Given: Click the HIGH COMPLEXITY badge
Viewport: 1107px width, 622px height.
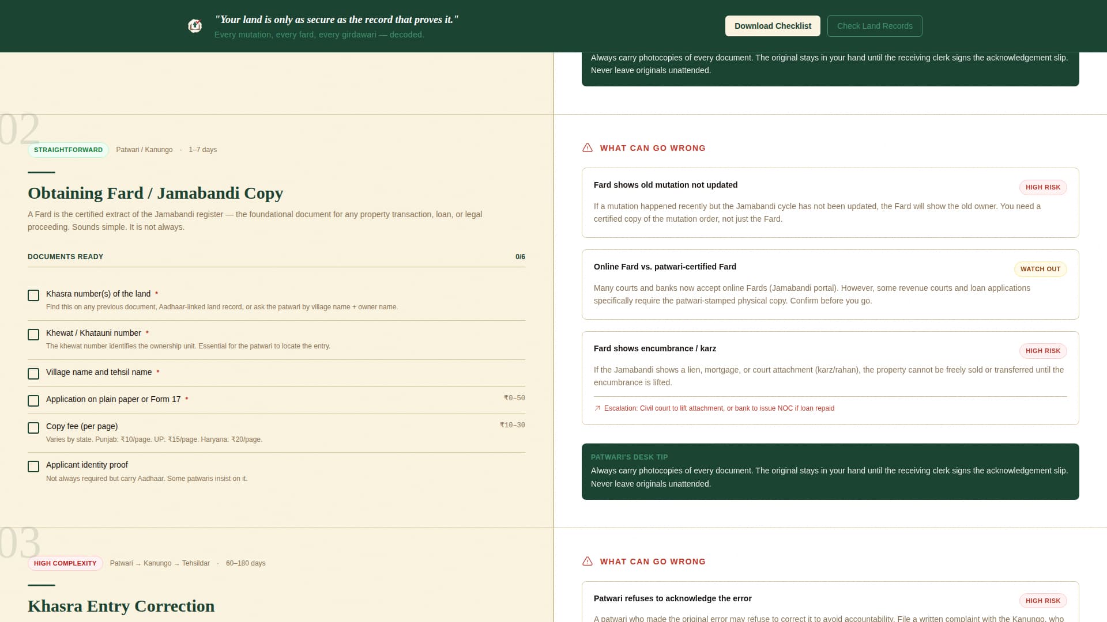Looking at the screenshot, I should click(x=65, y=563).
